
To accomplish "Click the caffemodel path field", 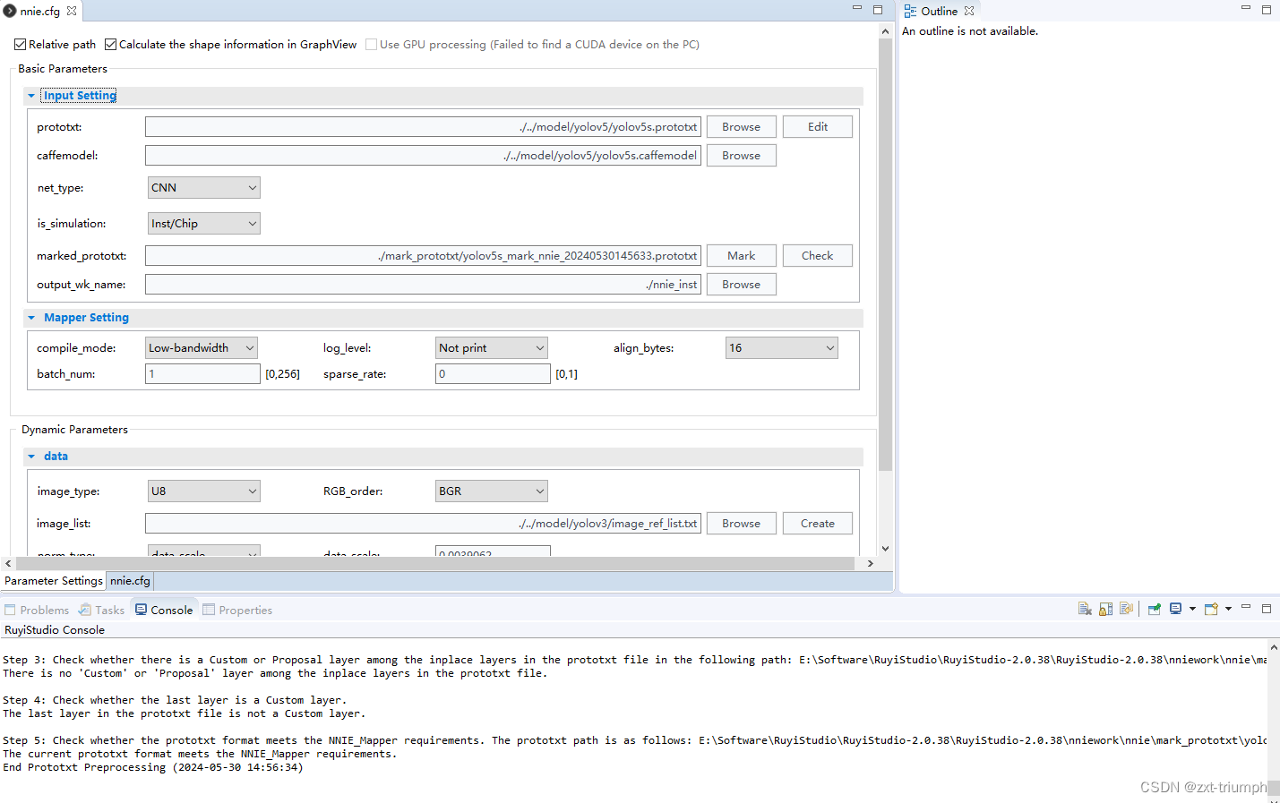I will 423,156.
